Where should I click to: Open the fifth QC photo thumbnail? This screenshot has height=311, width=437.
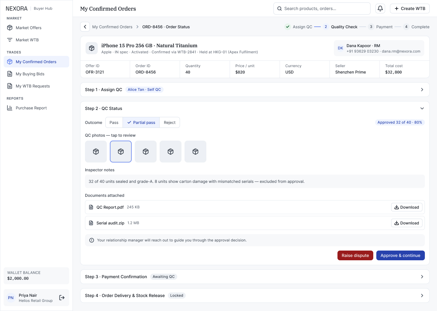pos(195,152)
